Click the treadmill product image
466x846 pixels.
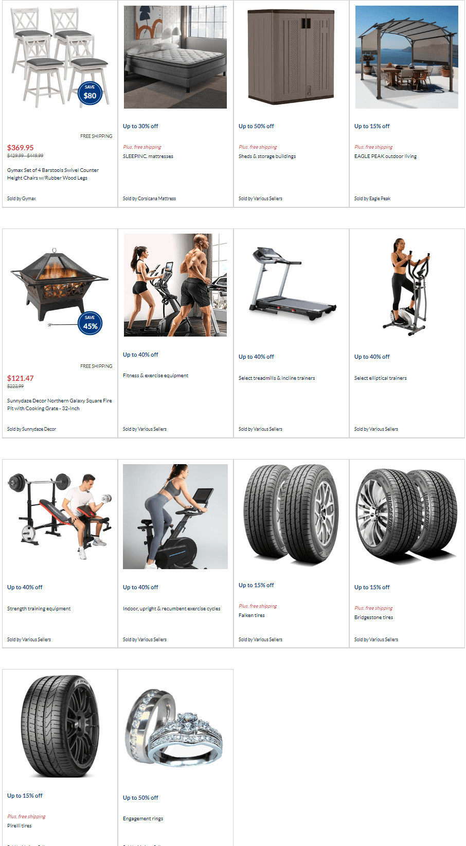coord(291,286)
